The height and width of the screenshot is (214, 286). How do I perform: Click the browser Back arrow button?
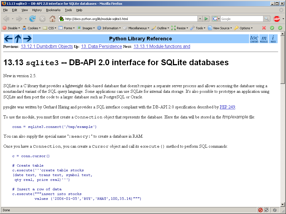[x=6, y=19]
